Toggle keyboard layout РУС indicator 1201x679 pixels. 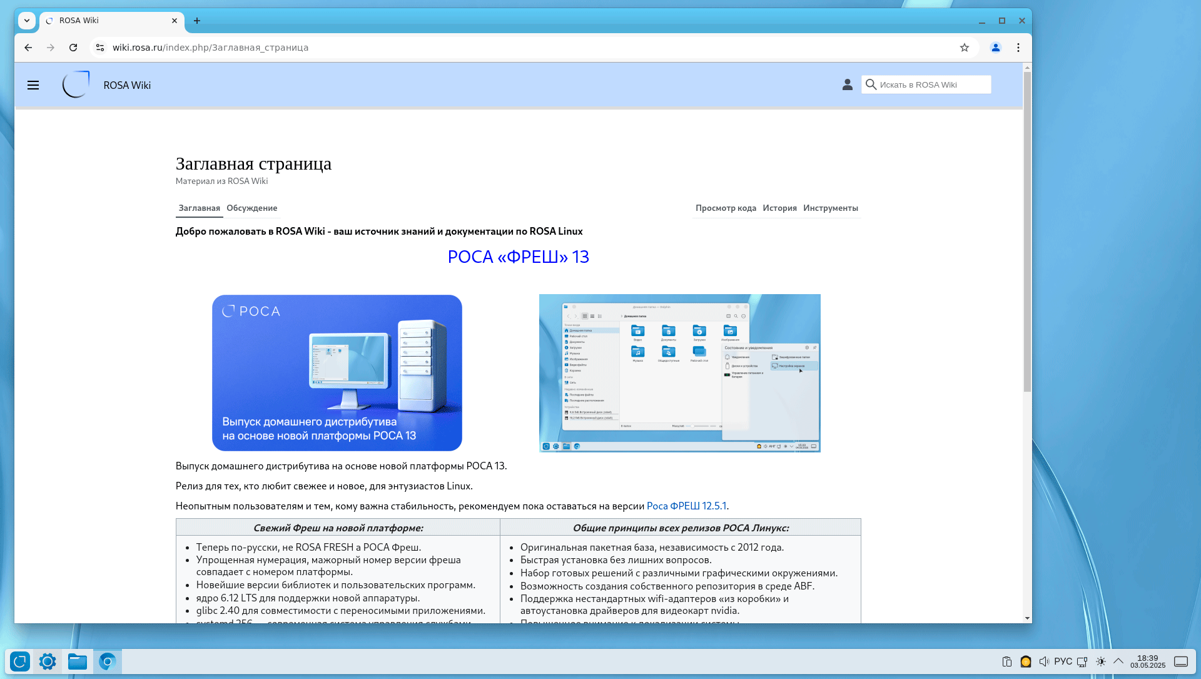[x=1063, y=661]
